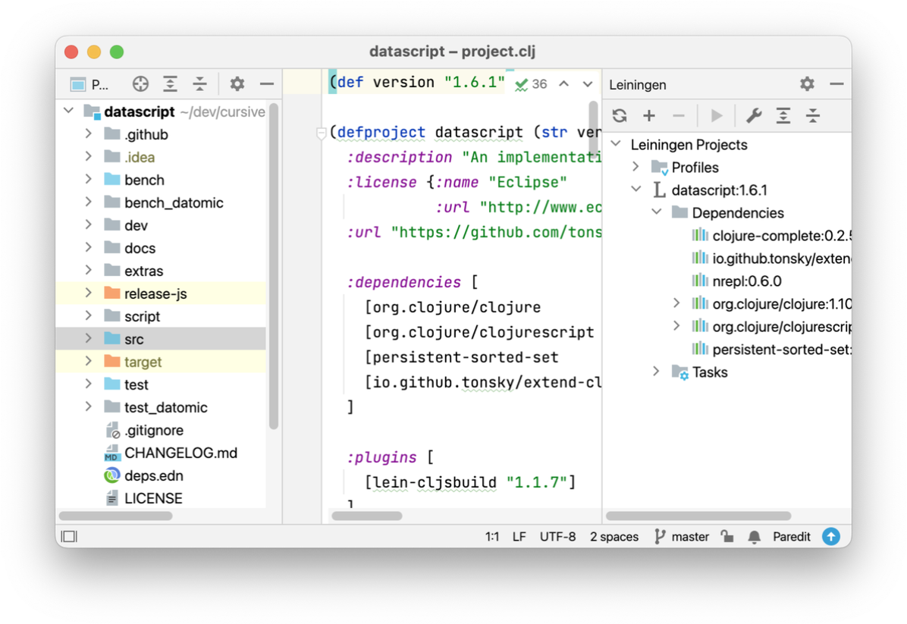The image size is (907, 624).
Task: Hide the Leiningen tool window
Action: click(836, 84)
